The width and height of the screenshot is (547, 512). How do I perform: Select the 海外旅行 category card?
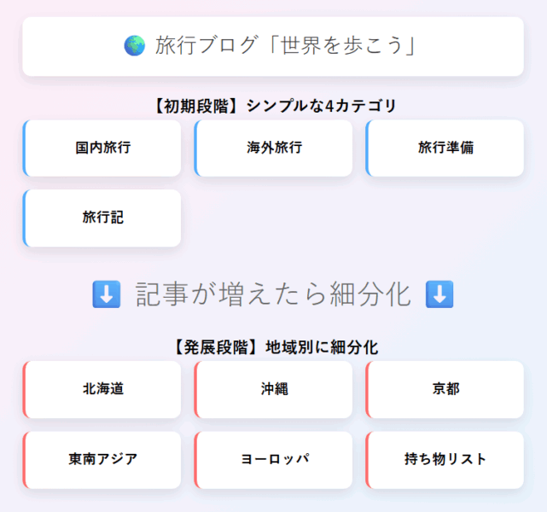pos(274,148)
